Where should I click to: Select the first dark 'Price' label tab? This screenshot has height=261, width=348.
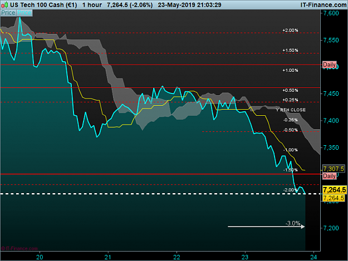(8, 13)
